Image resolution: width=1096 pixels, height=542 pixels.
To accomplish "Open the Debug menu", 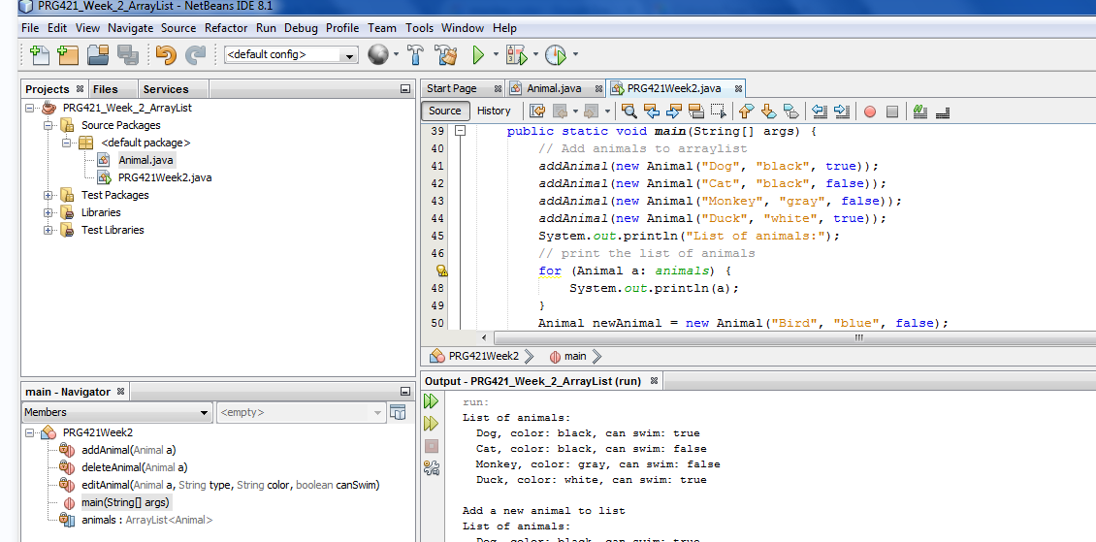I will coord(301,28).
